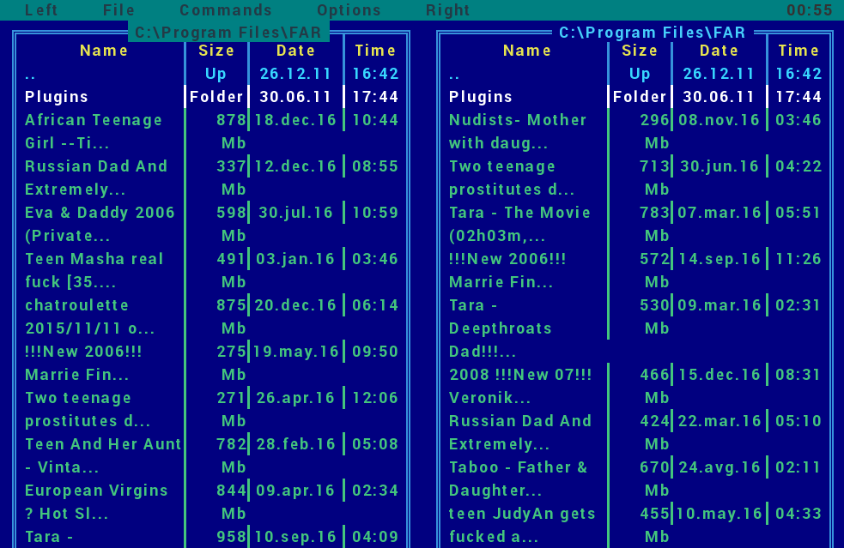Click the Time column header in the right panel
844x548 pixels.
(x=798, y=51)
